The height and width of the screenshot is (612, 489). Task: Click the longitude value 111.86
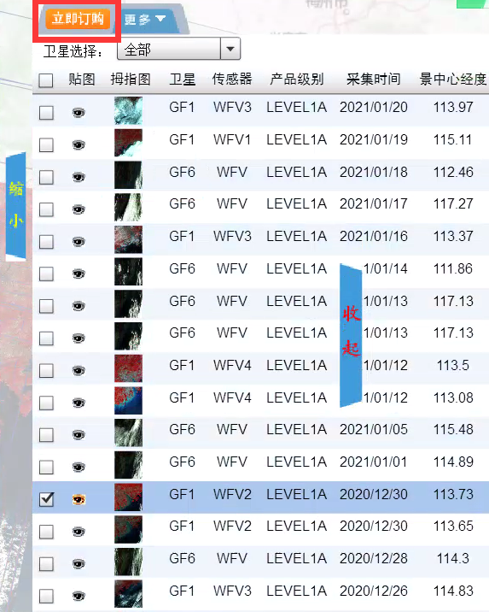[x=453, y=268]
